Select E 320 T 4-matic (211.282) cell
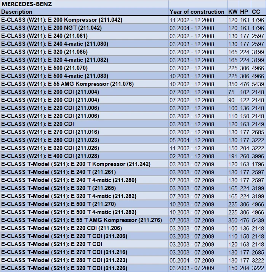266x272 pixels. pos(84,196)
